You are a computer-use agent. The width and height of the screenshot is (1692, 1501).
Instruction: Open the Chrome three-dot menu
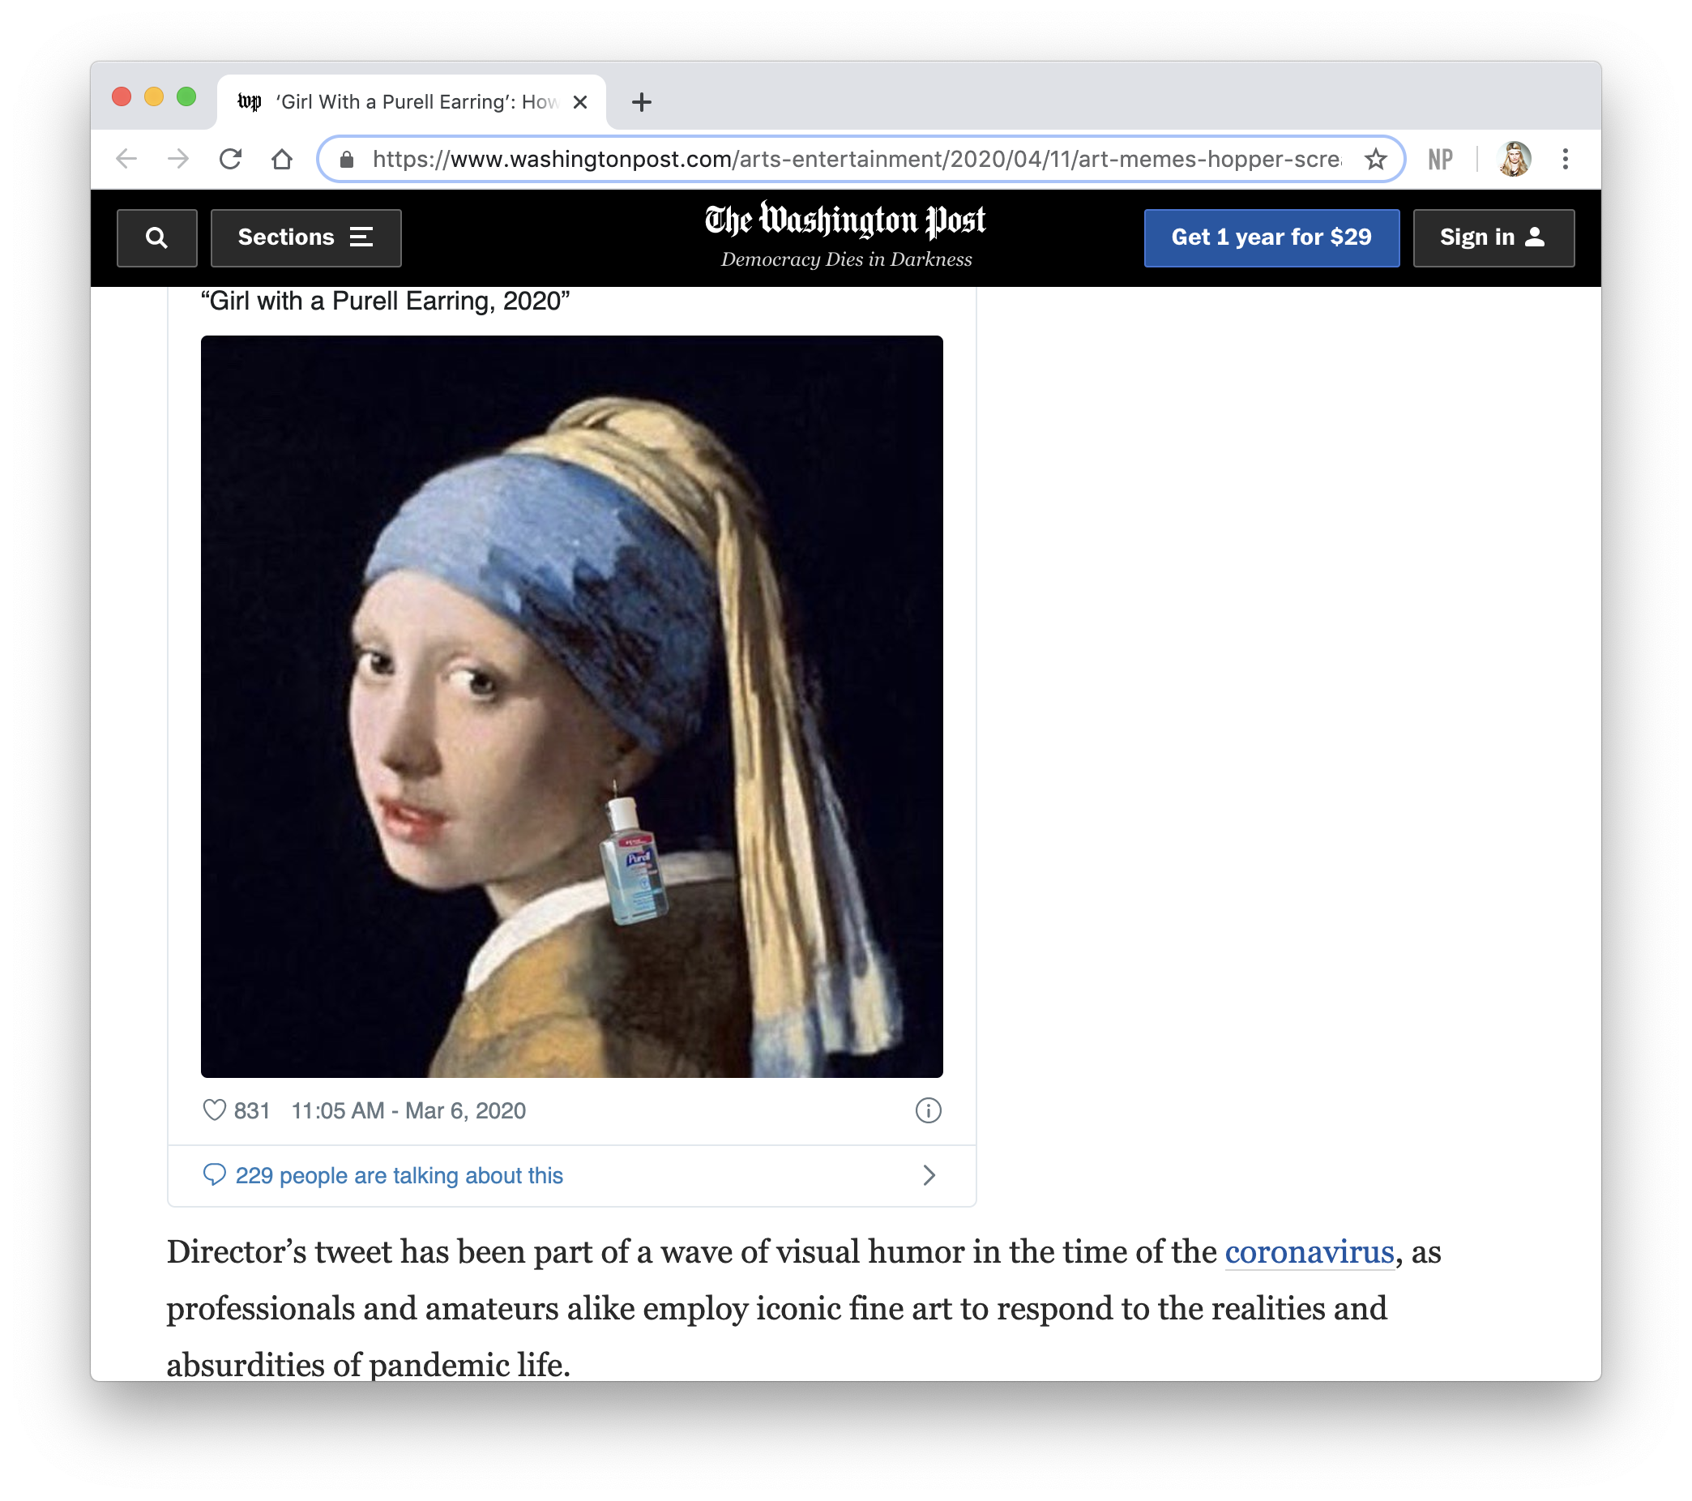pos(1565,159)
